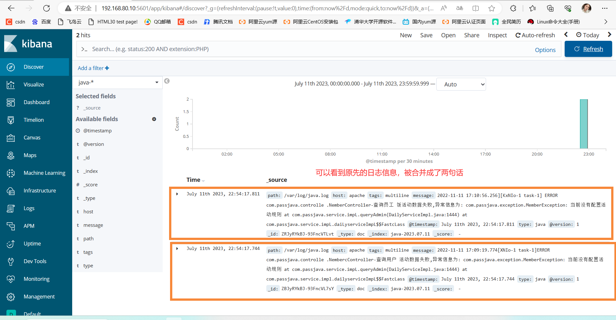Go back in browser history

11,8
